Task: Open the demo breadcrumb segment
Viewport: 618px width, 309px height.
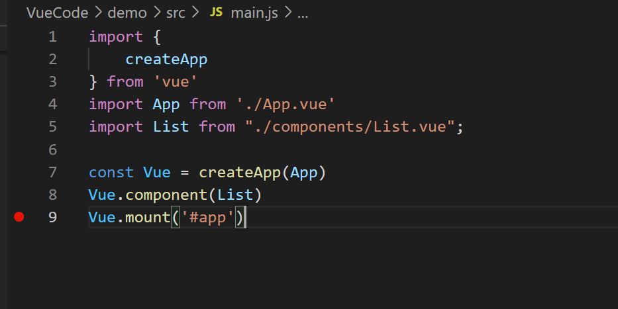Action: tap(126, 13)
